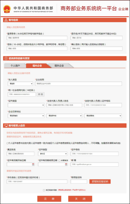Open 身份证 证件类型 dropdown in contact section
The image size is (130, 204).
(x=53, y=154)
